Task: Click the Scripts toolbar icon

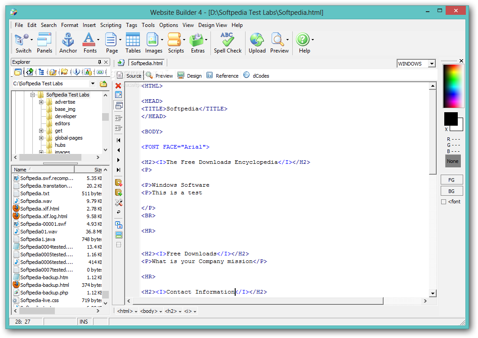Action: tap(174, 40)
